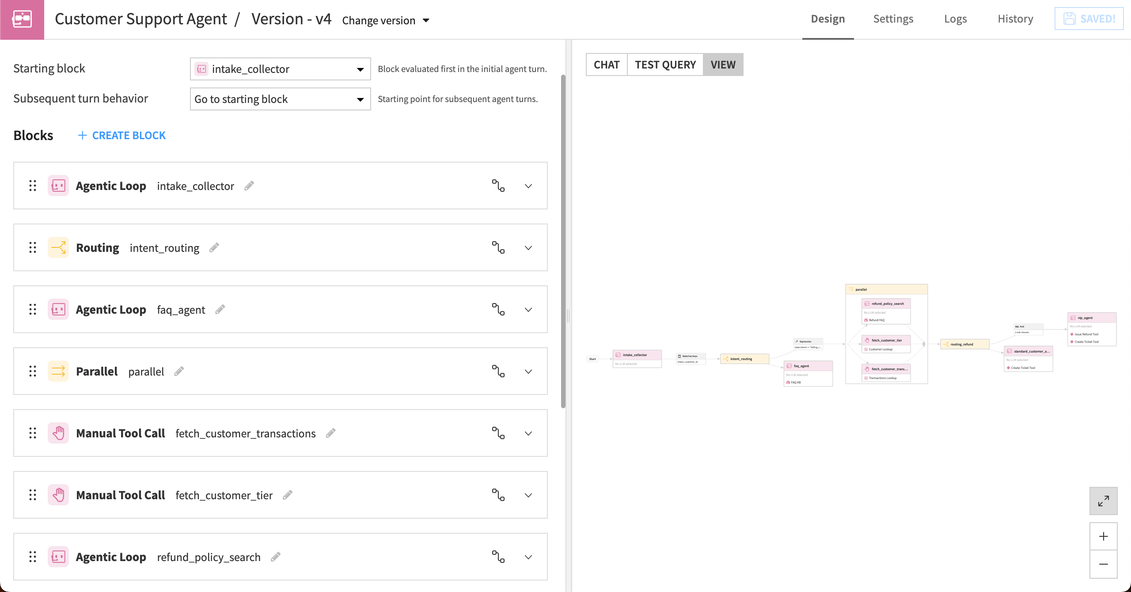Image resolution: width=1131 pixels, height=592 pixels.
Task: Switch to the Settings tab
Action: [893, 19]
